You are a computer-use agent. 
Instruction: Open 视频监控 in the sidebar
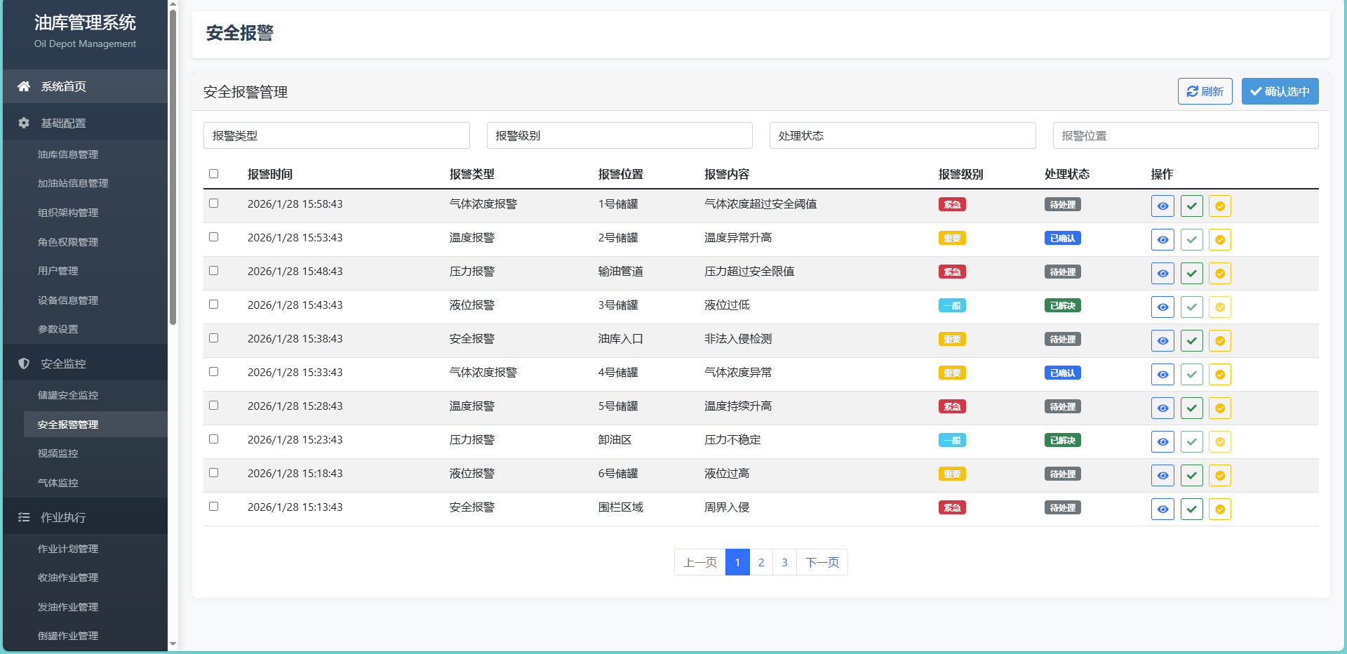[58, 453]
